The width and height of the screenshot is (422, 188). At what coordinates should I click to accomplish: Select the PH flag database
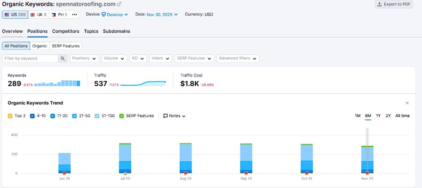point(59,15)
